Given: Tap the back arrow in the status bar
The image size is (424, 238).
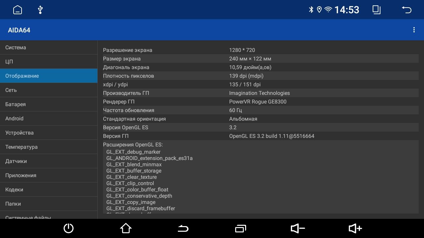Looking at the screenshot, I should click(407, 10).
